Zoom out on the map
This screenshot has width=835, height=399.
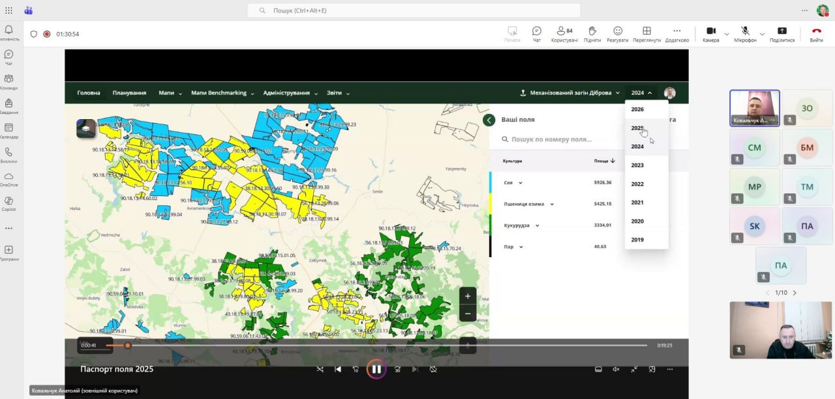pos(467,314)
